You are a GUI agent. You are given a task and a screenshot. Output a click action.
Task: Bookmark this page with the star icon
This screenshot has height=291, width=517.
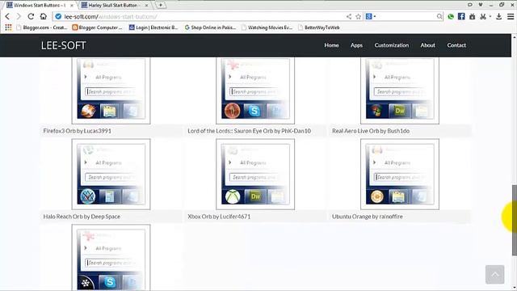coord(358,16)
